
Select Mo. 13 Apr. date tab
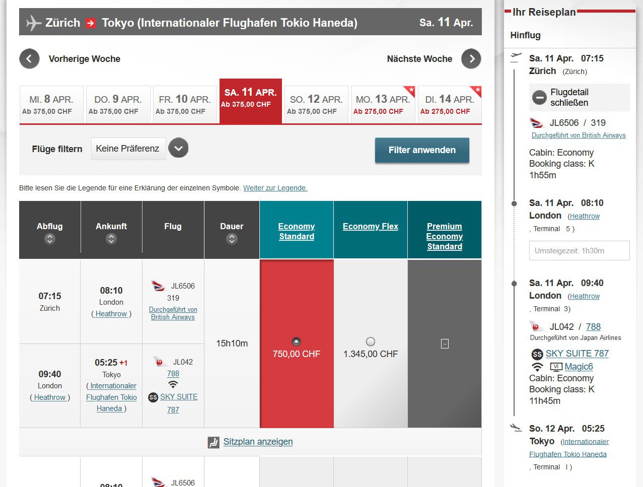[x=383, y=105]
